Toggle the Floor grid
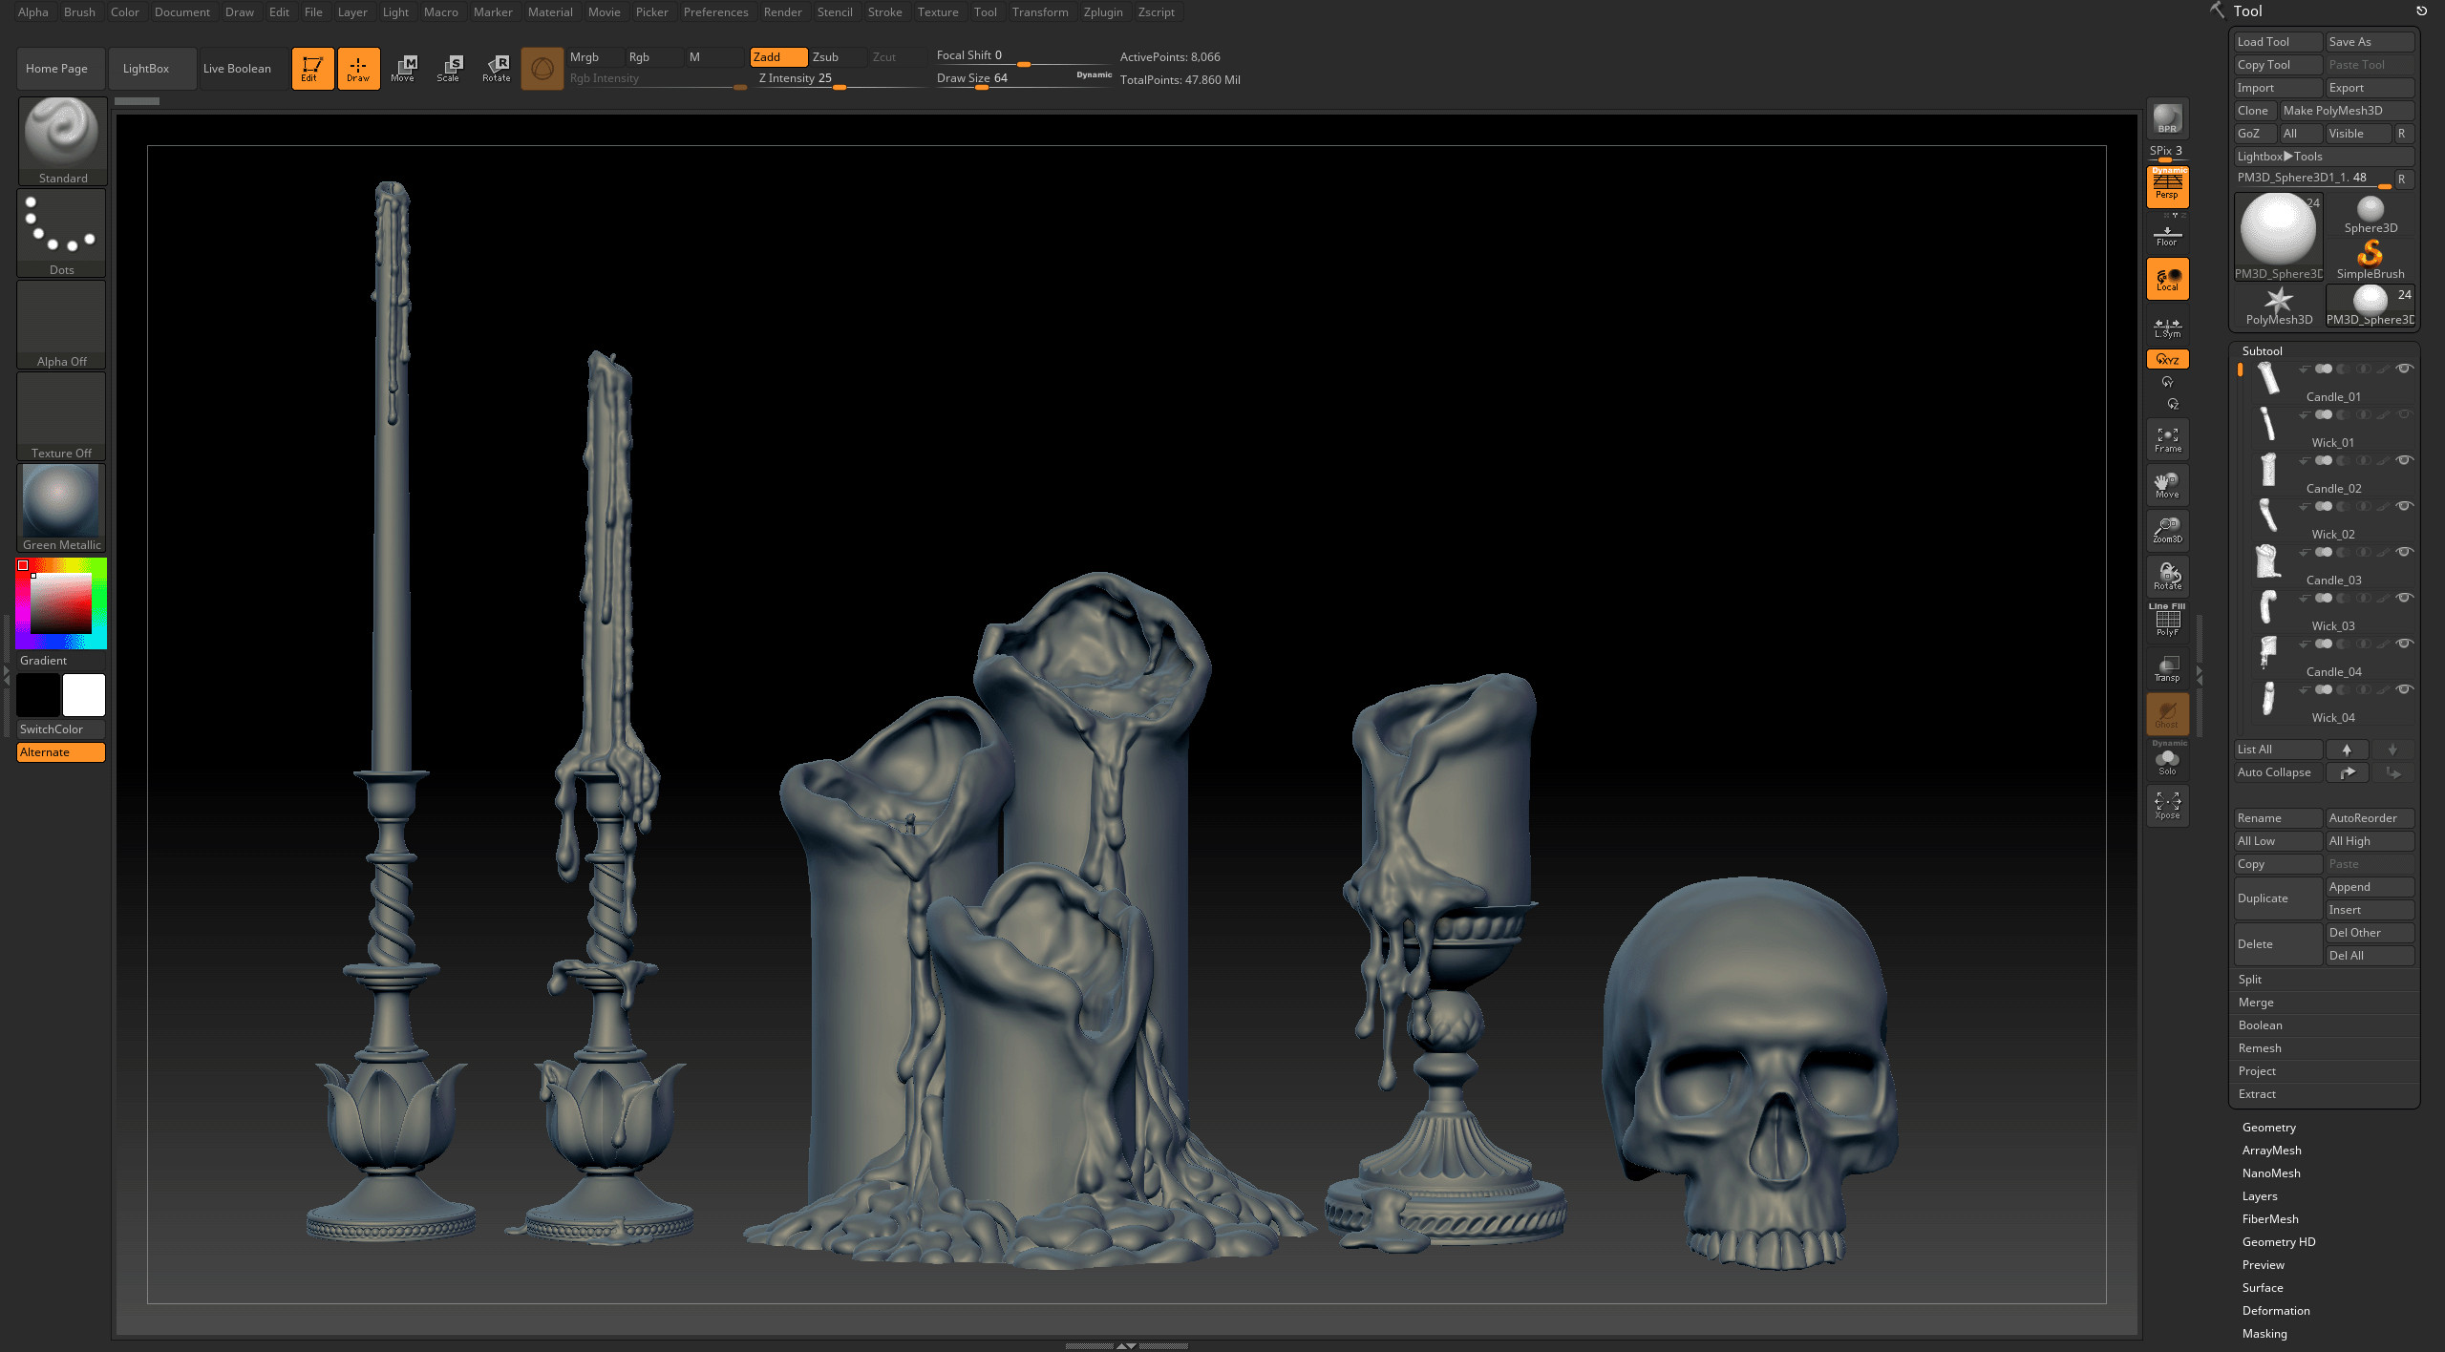Image resolution: width=2445 pixels, height=1352 pixels. [x=2167, y=235]
